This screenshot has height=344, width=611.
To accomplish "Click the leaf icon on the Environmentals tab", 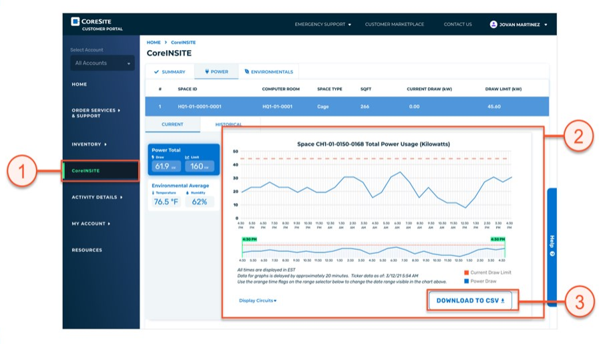I will 247,71.
